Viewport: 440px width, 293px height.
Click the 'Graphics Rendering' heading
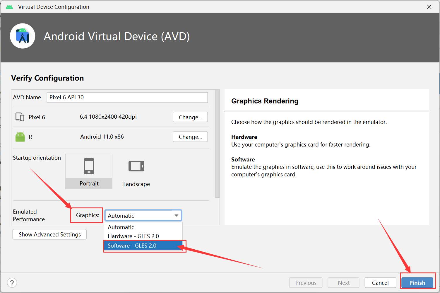[x=265, y=101]
